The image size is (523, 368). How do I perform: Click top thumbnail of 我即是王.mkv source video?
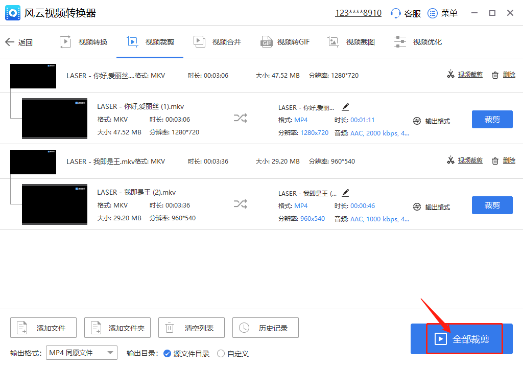point(33,162)
